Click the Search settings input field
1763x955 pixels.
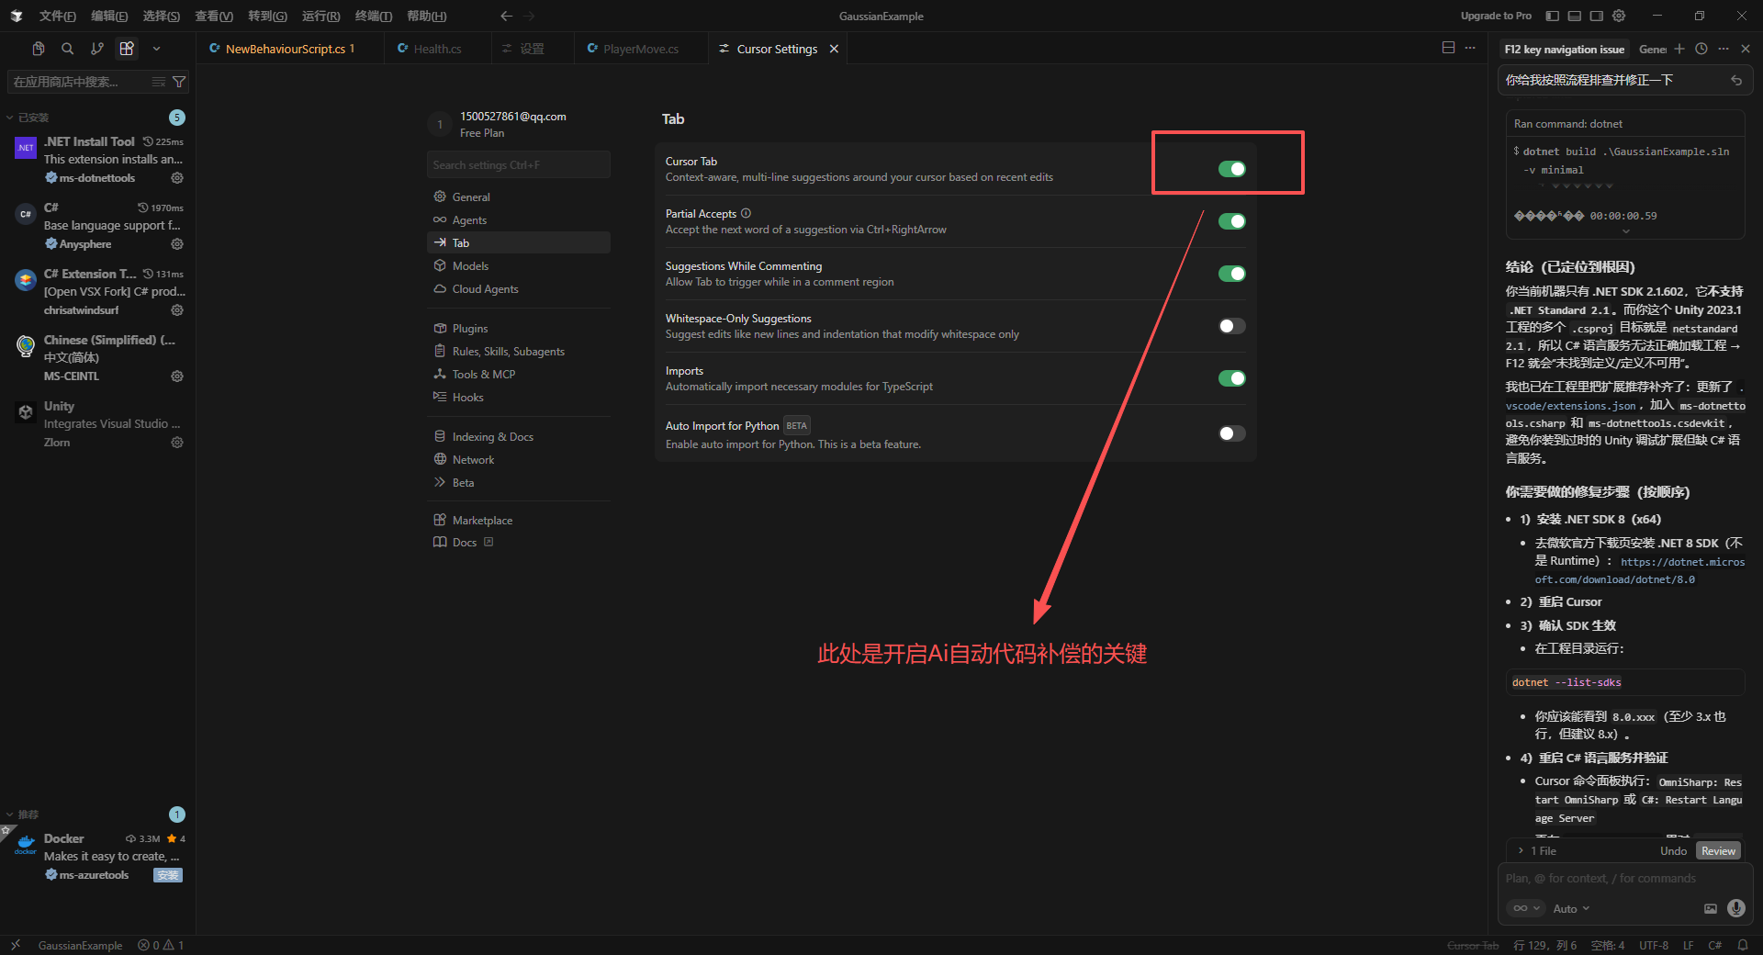point(519,165)
